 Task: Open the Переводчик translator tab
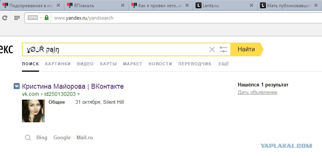(195, 64)
